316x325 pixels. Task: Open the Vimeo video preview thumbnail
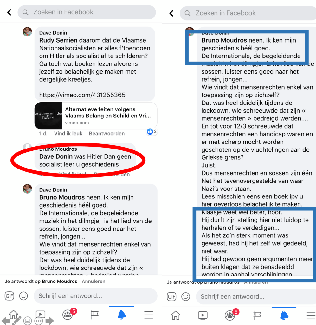point(48,116)
